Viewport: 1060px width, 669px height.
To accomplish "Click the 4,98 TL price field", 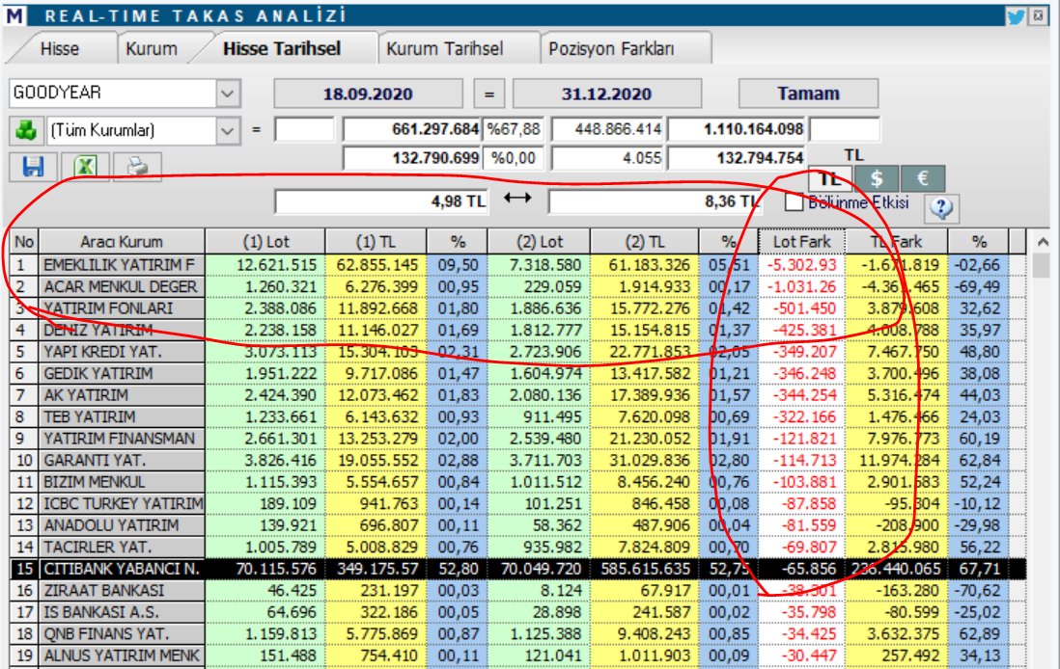I will pyautogui.click(x=380, y=201).
